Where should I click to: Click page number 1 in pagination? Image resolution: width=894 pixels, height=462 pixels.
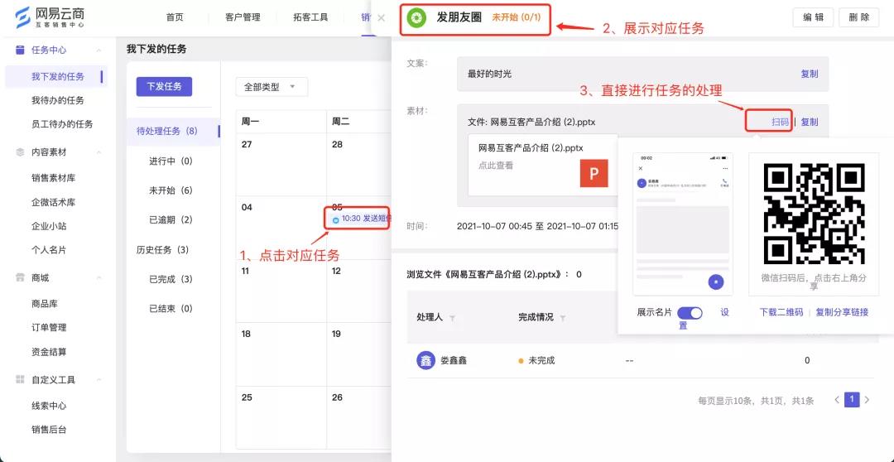click(852, 400)
